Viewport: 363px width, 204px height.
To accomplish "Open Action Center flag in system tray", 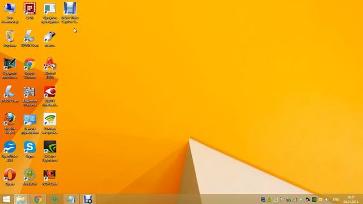I will click(x=282, y=199).
